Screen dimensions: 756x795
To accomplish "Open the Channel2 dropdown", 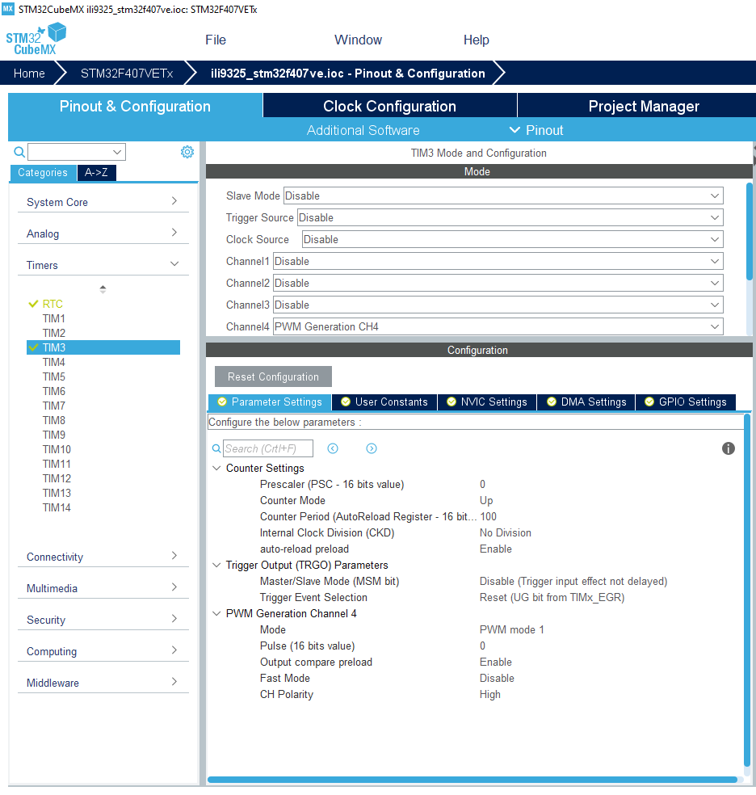I will (498, 283).
